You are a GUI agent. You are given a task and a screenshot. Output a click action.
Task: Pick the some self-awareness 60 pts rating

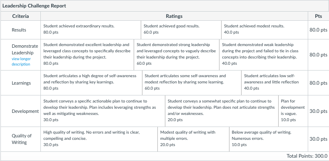coord(192,83)
